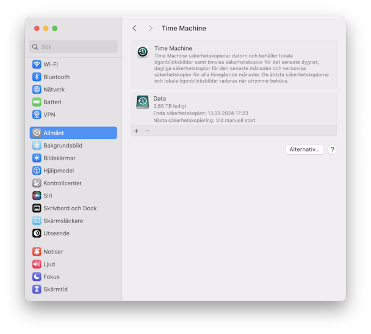Click the Nätverk globe icon
371x334 pixels.
37,90
